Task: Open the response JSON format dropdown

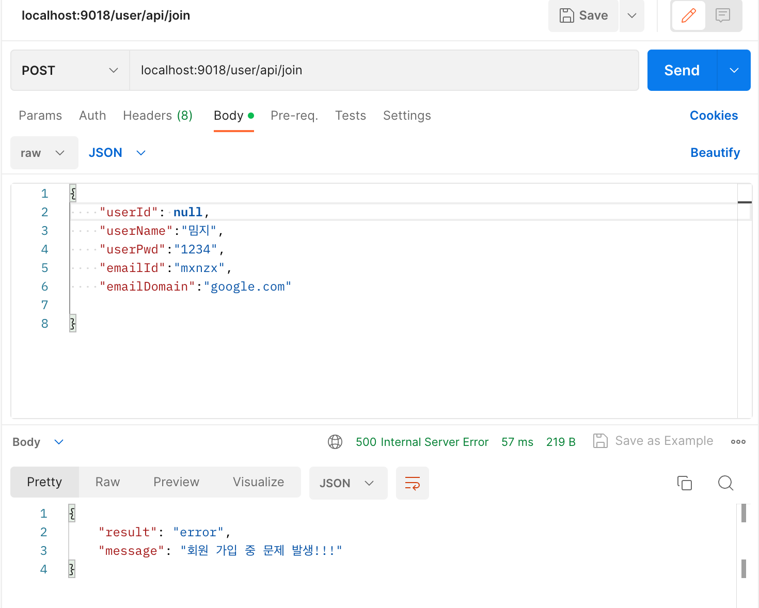Action: click(349, 483)
